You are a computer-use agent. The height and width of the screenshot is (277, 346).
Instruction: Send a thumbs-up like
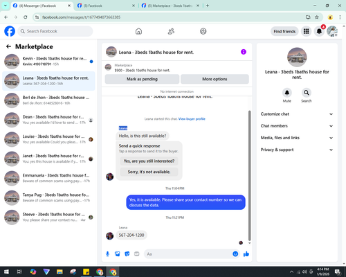(246, 254)
